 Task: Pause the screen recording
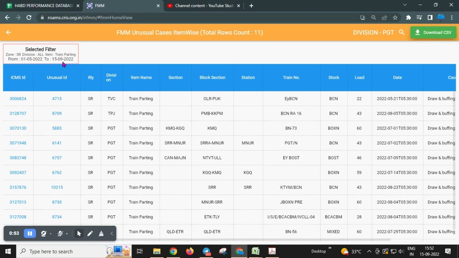(30, 234)
